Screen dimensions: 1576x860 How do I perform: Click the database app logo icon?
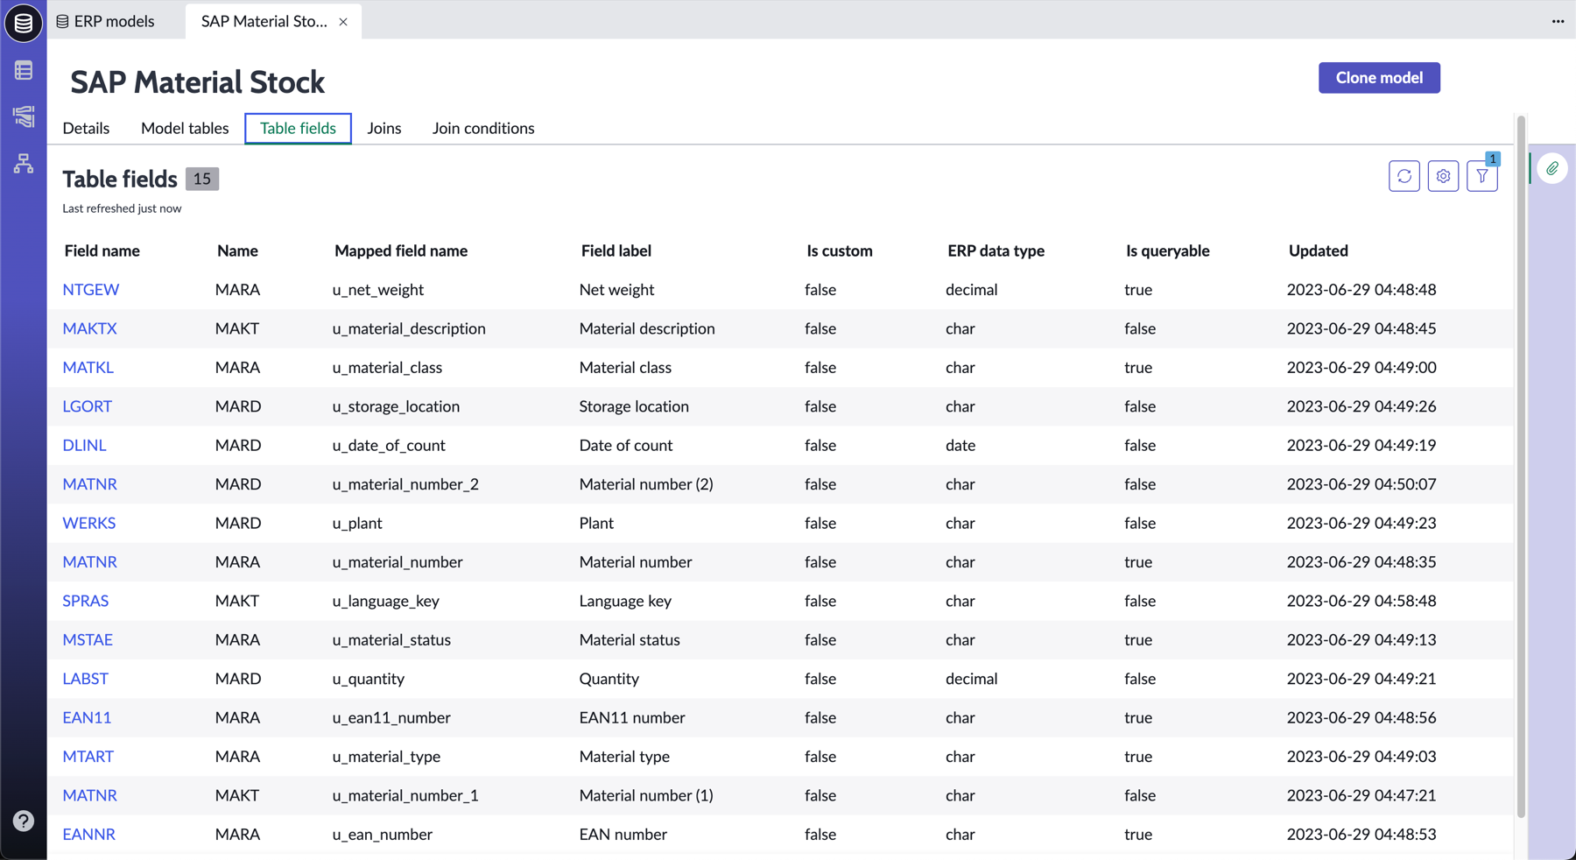[24, 23]
